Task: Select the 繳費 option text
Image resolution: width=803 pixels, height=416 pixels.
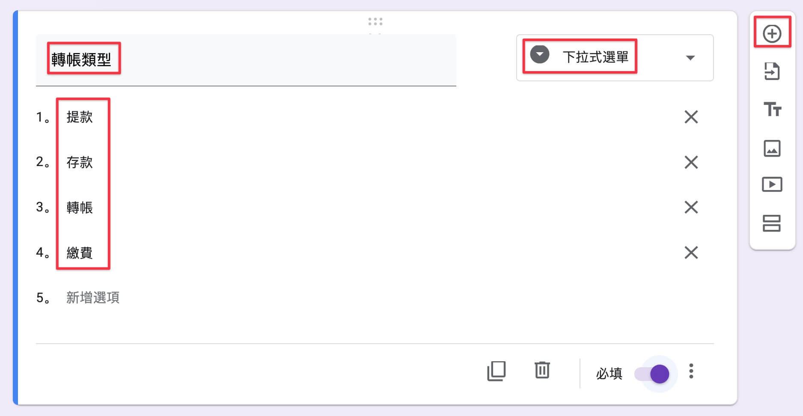Action: click(x=80, y=253)
